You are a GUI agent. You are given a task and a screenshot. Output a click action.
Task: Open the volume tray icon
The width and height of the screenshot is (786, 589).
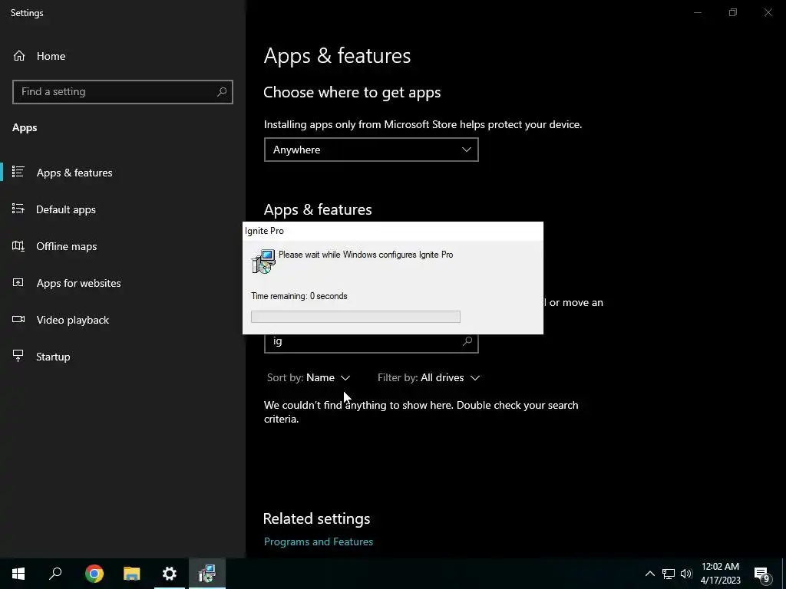[x=686, y=574]
